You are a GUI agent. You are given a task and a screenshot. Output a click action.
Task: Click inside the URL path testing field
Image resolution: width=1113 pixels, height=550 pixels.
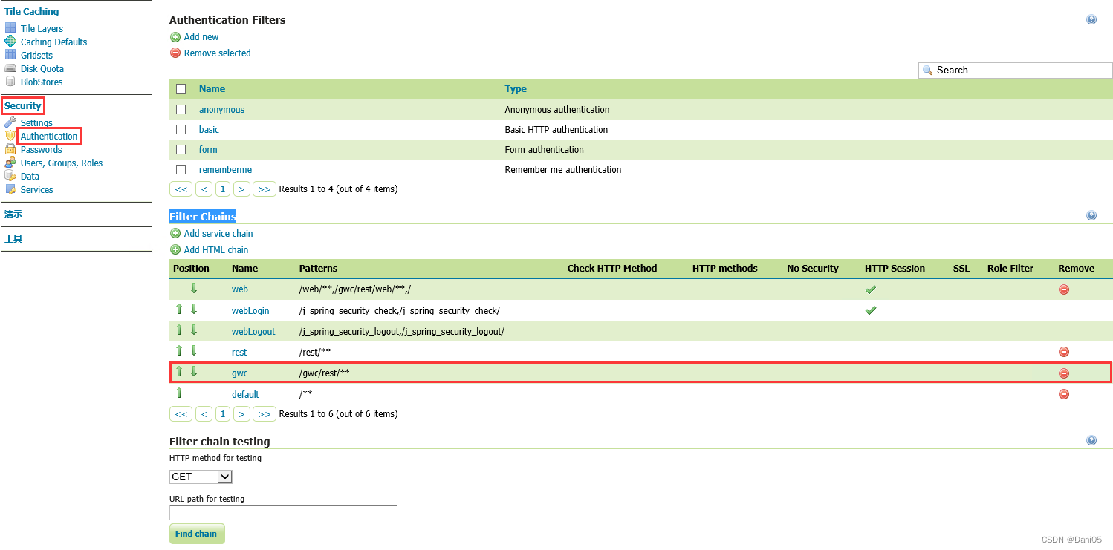click(x=282, y=512)
